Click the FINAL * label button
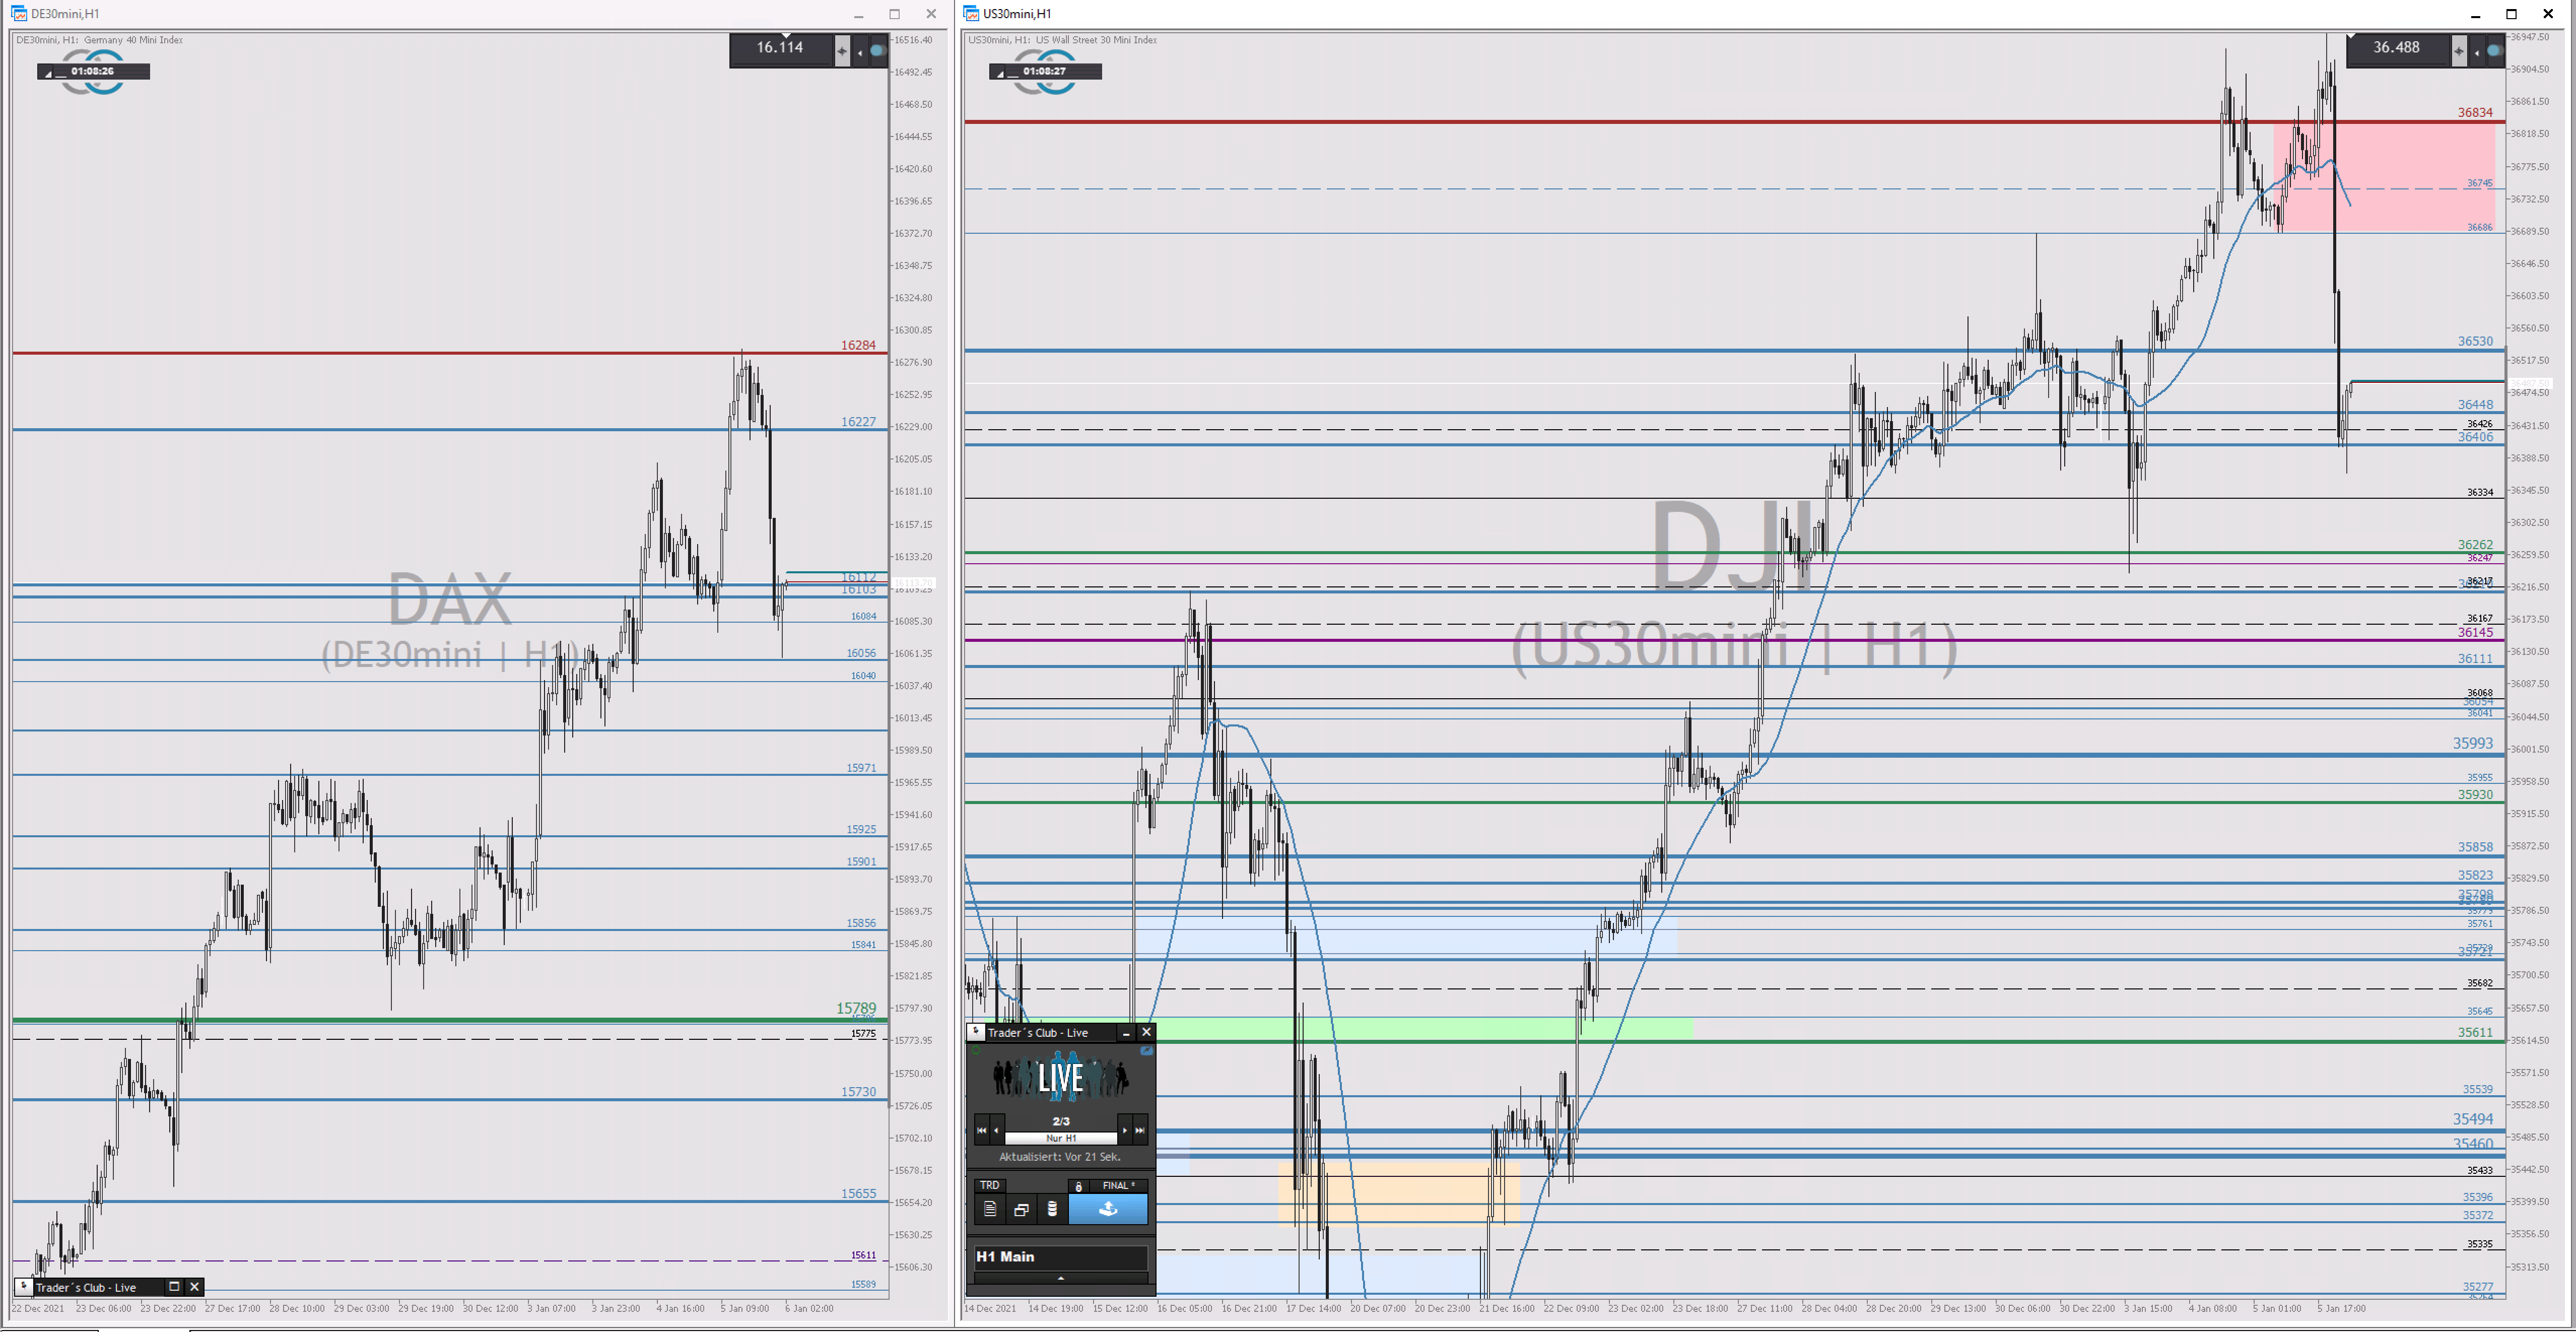This screenshot has height=1332, width=2576. pos(1119,1186)
